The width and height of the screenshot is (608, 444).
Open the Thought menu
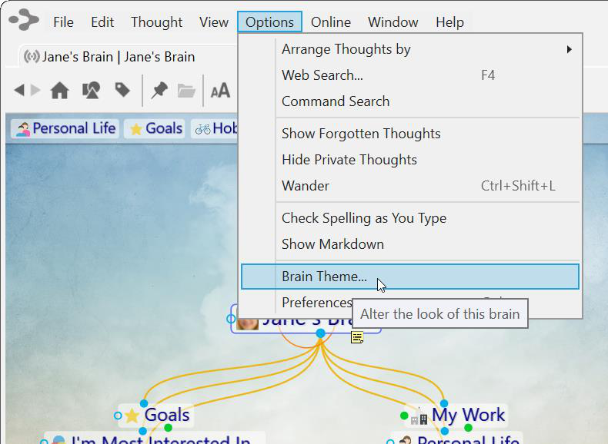point(156,22)
